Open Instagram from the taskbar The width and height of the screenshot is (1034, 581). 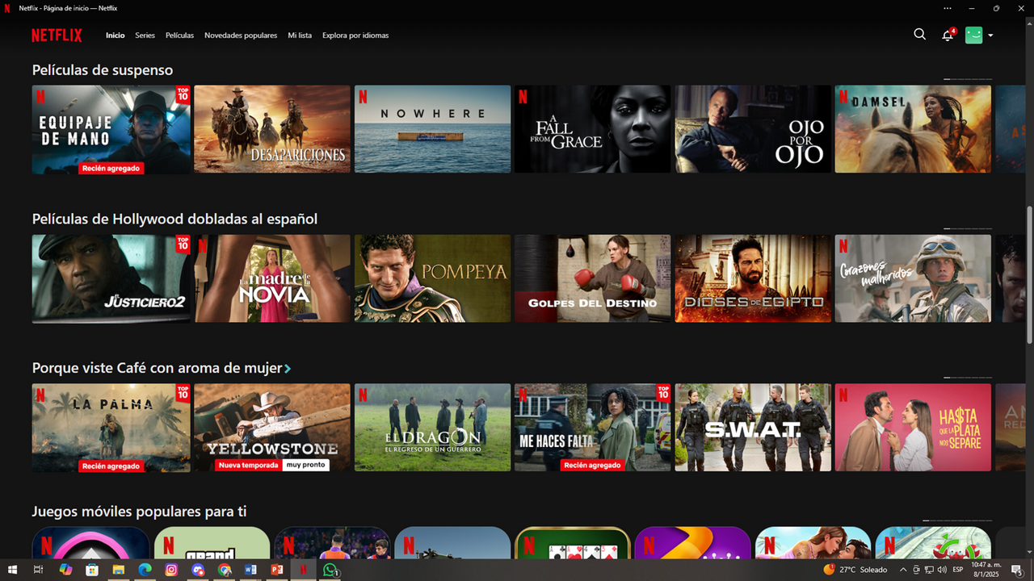[171, 570]
